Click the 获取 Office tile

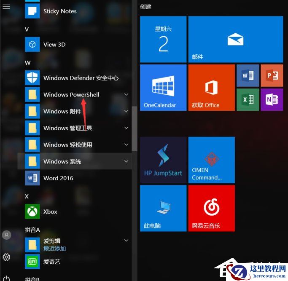[x=212, y=88]
